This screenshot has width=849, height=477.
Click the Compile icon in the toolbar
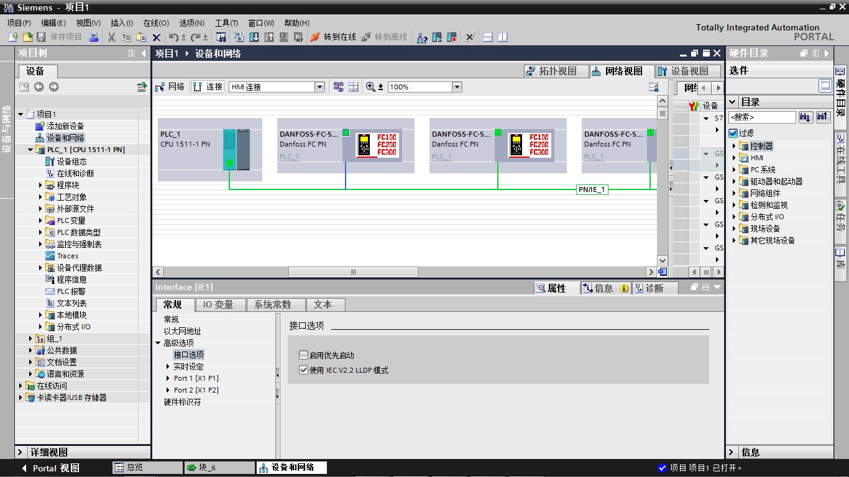[239, 37]
